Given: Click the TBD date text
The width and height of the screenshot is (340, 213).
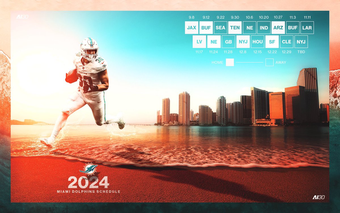Looking at the screenshot, I should coord(301,52).
